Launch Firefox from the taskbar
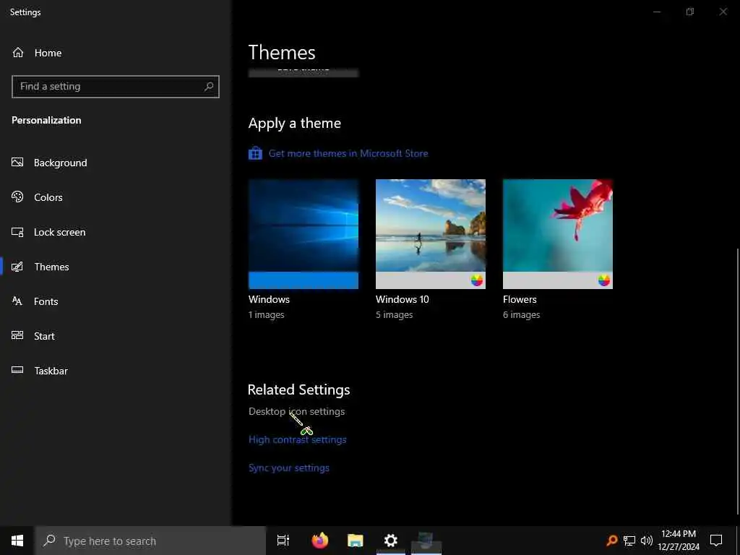740x555 pixels. (x=320, y=541)
